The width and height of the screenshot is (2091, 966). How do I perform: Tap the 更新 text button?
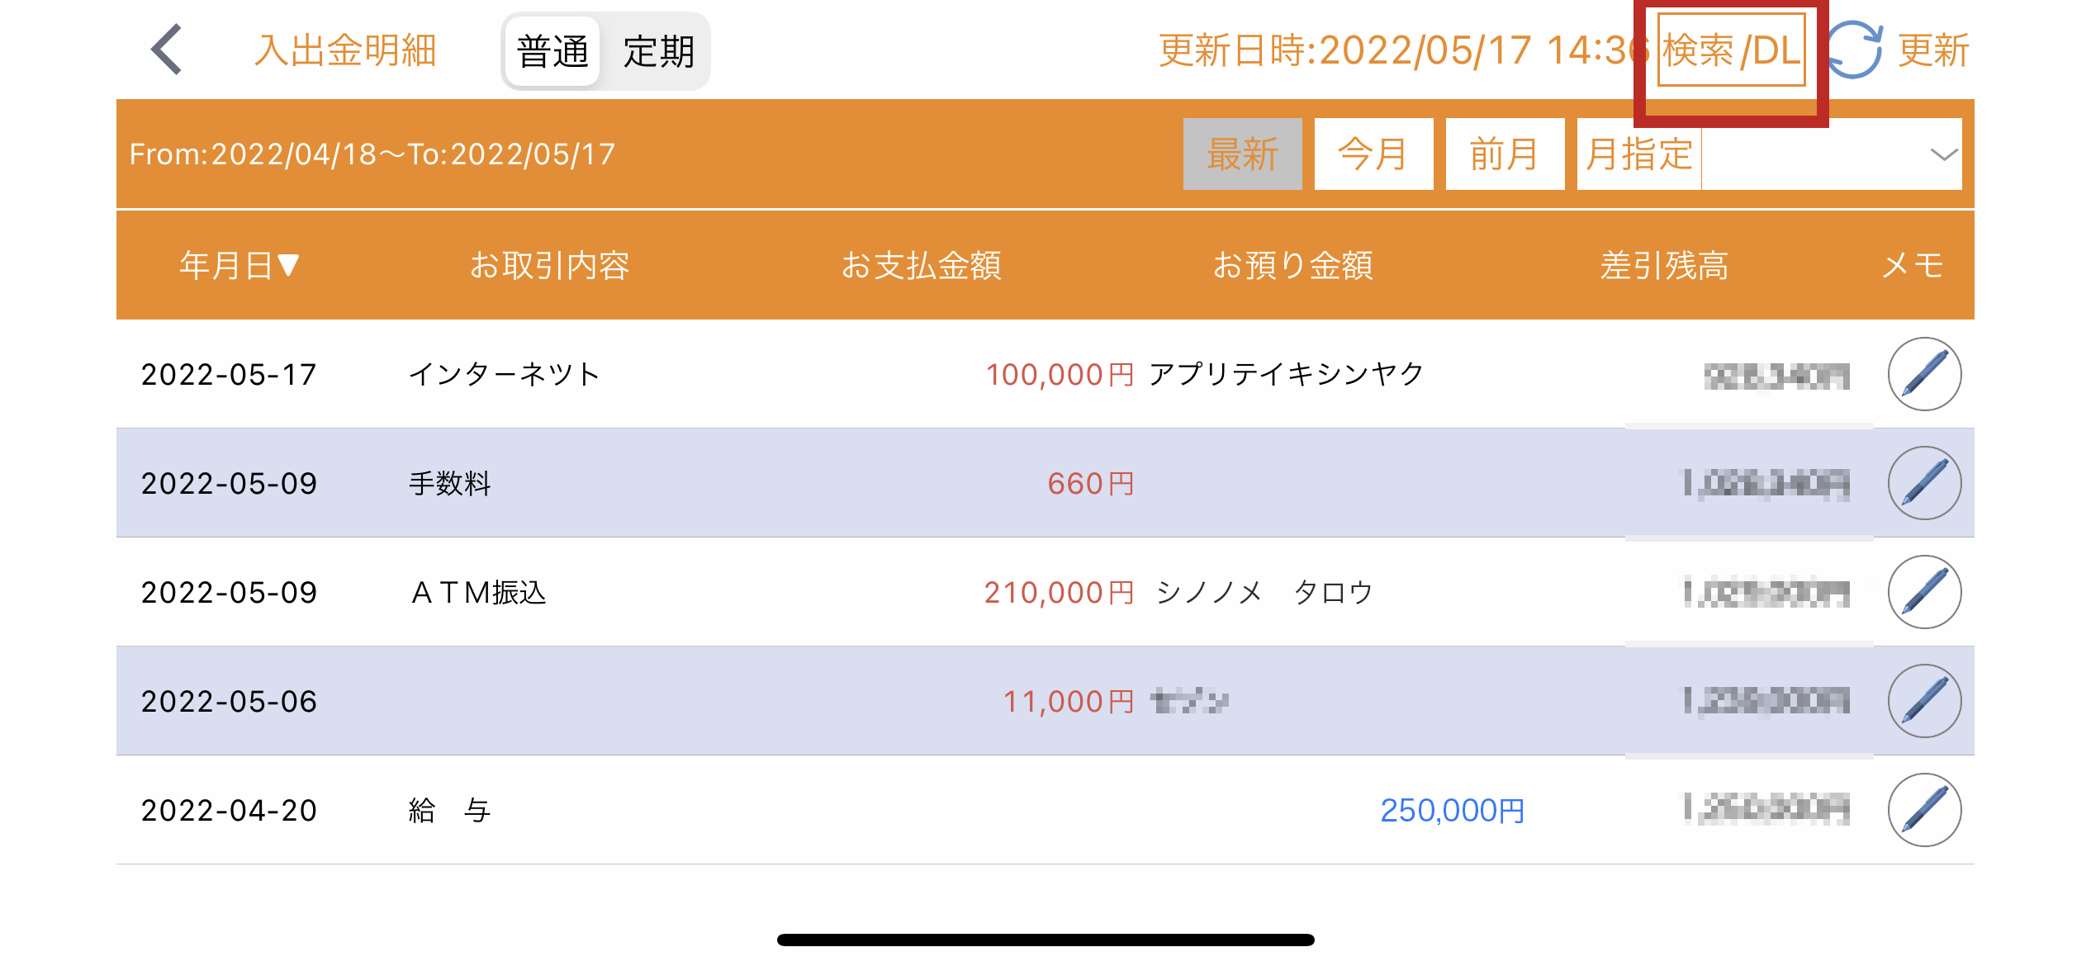tap(1933, 50)
